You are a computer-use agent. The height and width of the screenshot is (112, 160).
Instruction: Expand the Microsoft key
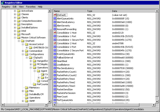[15, 34]
